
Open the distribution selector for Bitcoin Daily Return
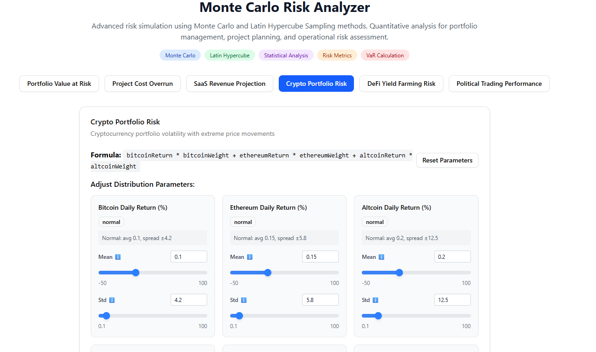pyautogui.click(x=111, y=222)
